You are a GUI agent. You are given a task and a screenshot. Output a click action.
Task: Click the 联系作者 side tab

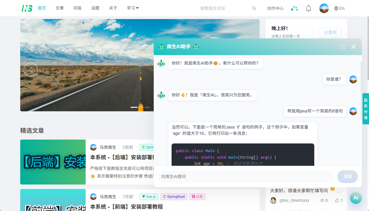(x=365, y=109)
